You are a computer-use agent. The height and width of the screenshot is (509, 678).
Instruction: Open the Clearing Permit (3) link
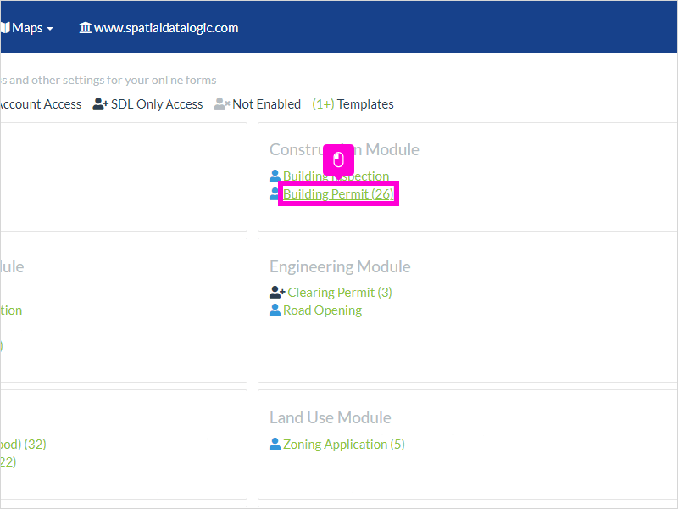pyautogui.click(x=340, y=292)
